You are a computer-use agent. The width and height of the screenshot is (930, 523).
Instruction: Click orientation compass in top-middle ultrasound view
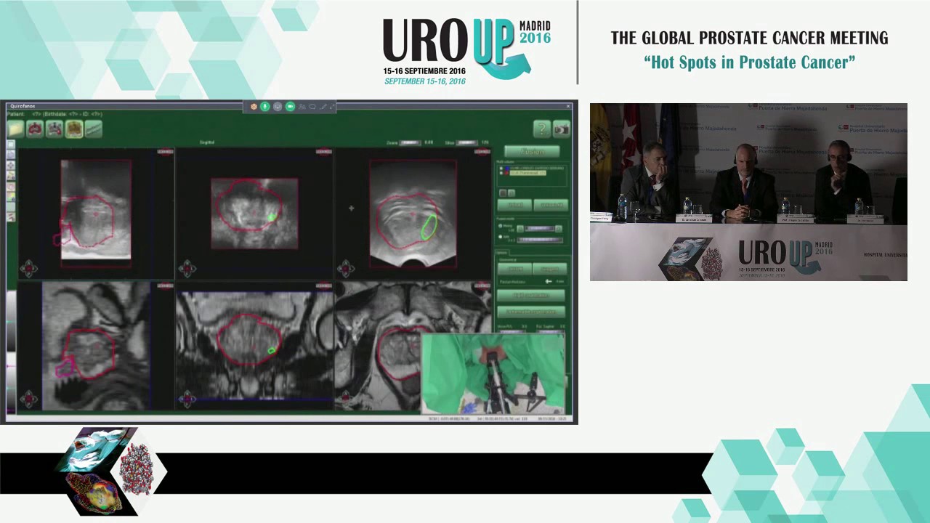point(187,269)
